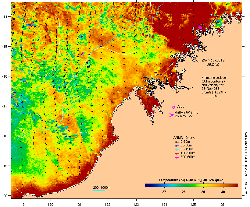Click the -16 latitude axis label
The image size is (250, 207).
pos(4,76)
